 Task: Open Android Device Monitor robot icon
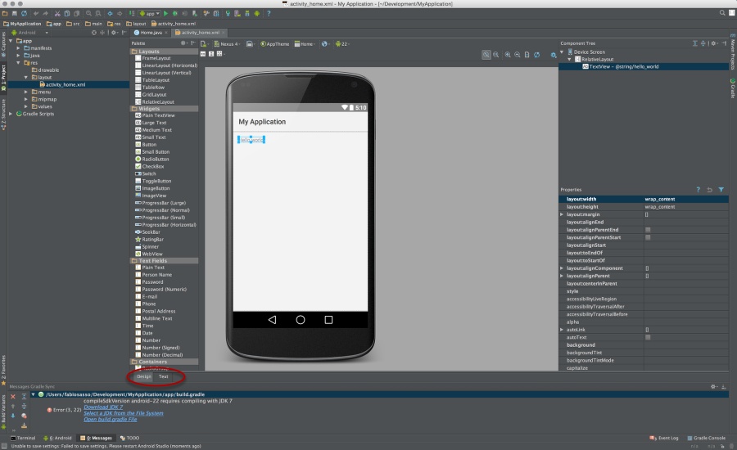coord(256,14)
